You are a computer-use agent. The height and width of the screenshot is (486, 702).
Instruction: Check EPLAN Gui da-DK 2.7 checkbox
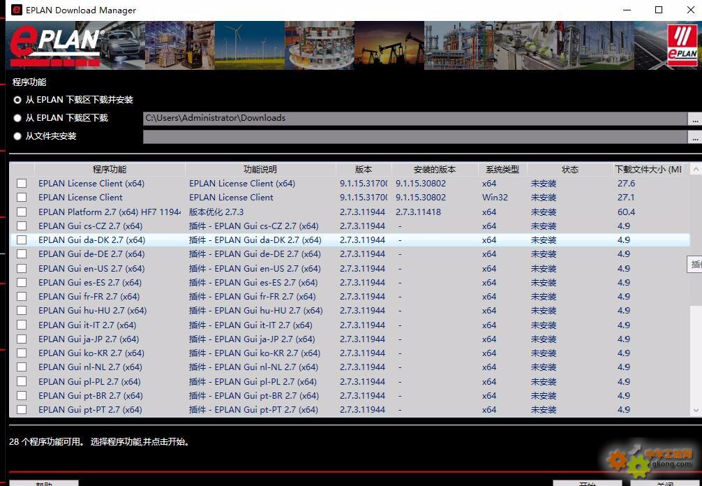coord(22,240)
